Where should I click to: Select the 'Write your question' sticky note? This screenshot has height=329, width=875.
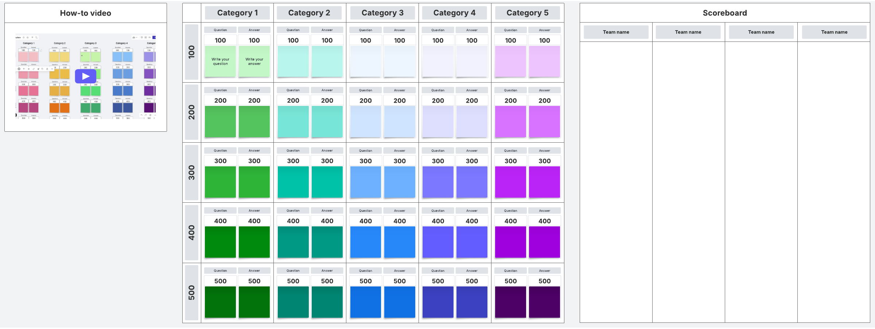(x=220, y=62)
